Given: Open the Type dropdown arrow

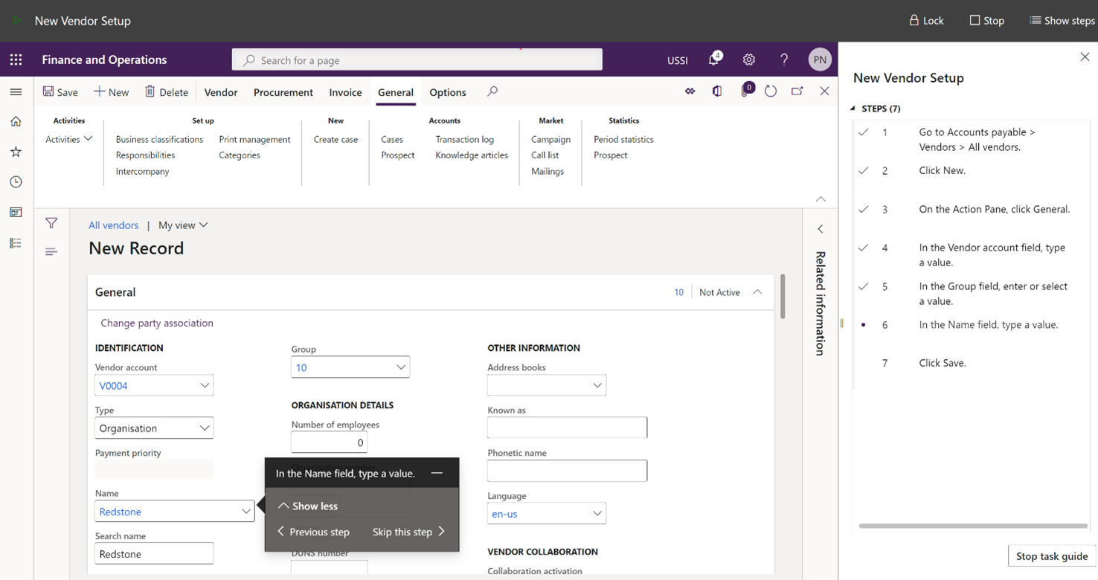Looking at the screenshot, I should coord(205,428).
